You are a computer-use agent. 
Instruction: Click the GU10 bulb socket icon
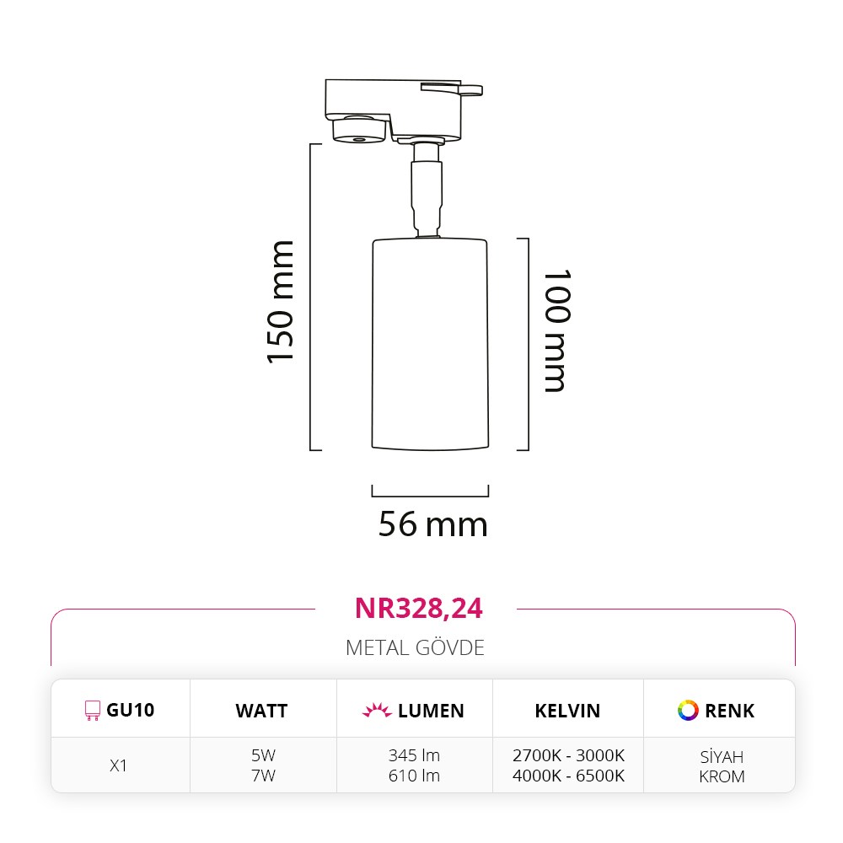[x=93, y=711]
